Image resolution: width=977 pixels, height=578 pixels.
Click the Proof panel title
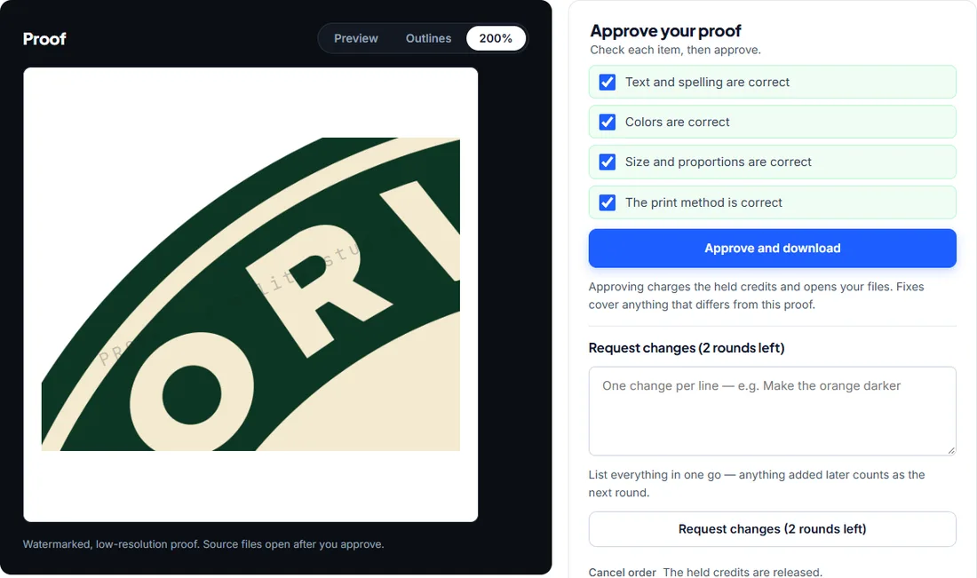click(44, 38)
